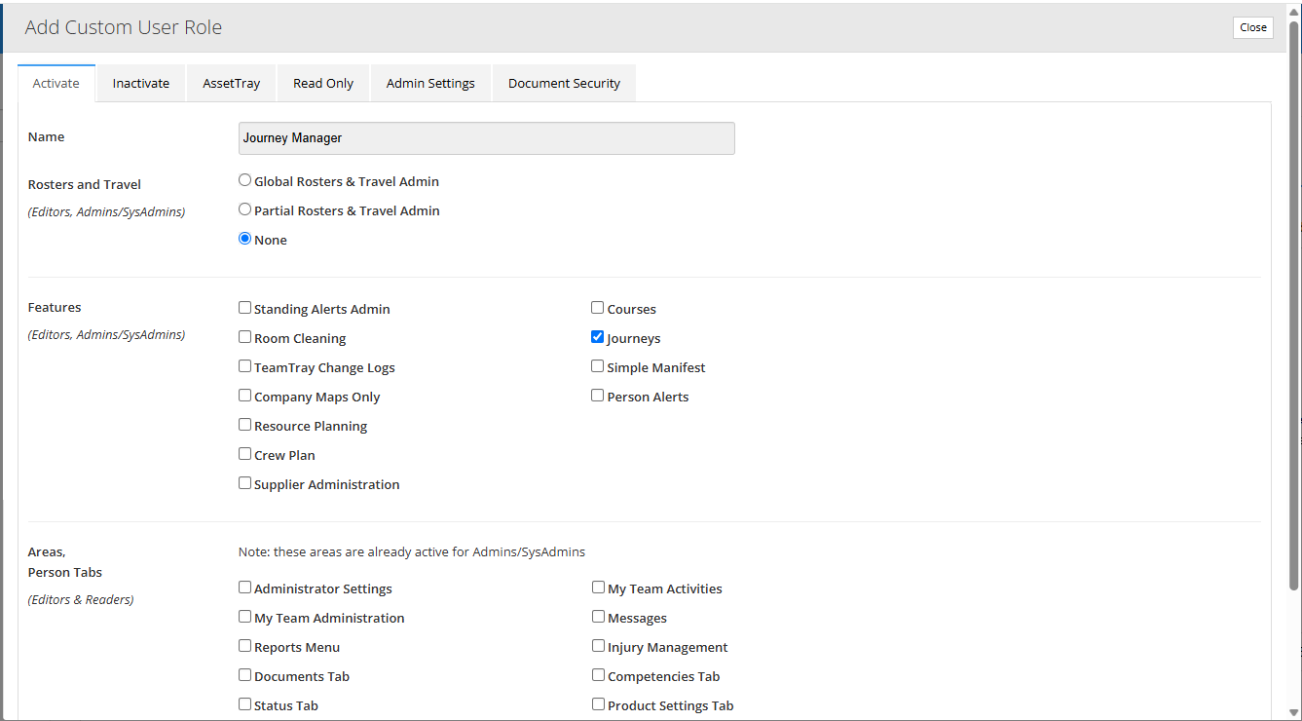The height and width of the screenshot is (721, 1302).
Task: Enable the Standing Alerts Admin feature
Action: (244, 307)
